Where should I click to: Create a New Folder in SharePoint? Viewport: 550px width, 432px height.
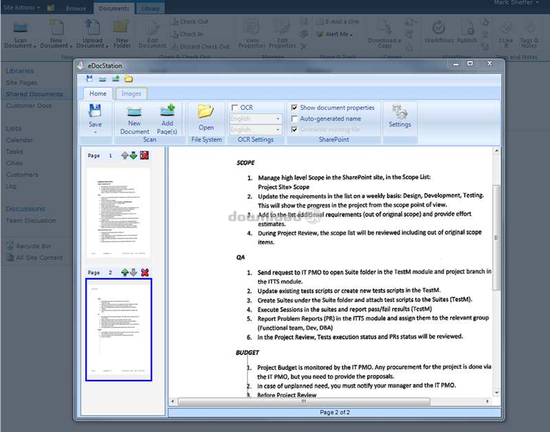pyautogui.click(x=122, y=35)
